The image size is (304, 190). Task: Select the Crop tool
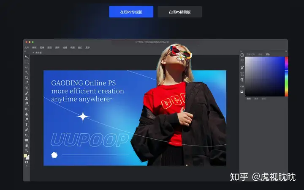click(x=26, y=78)
